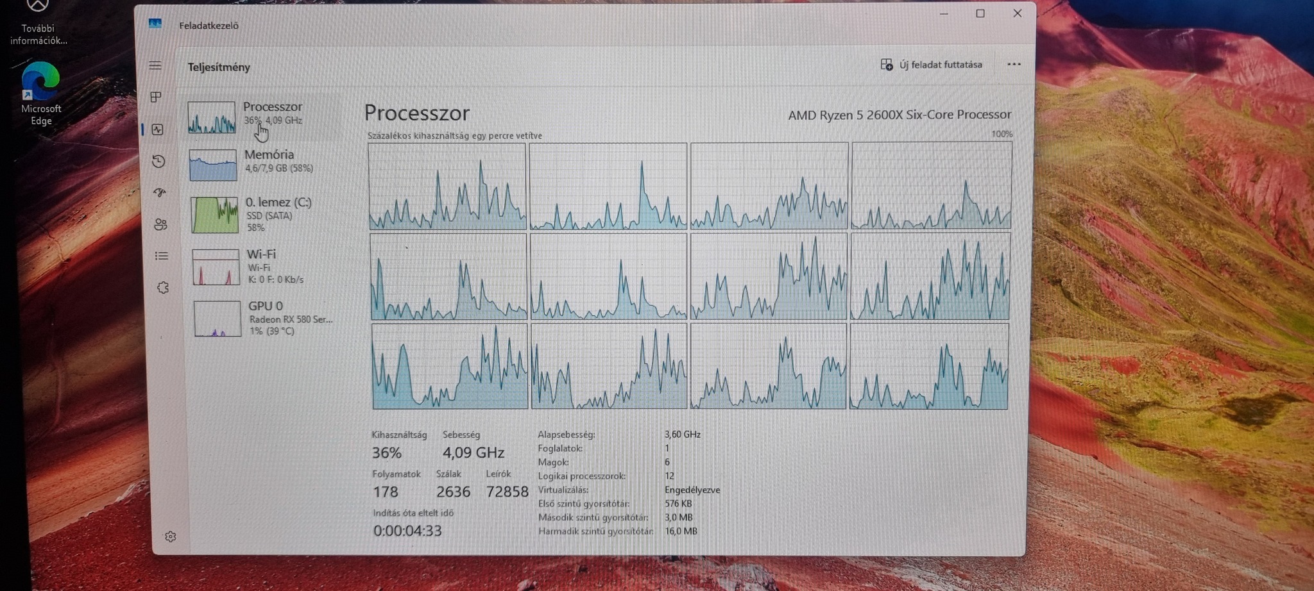Click the Teljesítmény page heading
1314x591 pixels.
click(x=219, y=67)
